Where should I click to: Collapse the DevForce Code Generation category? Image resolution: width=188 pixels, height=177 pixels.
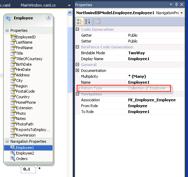click(78, 47)
